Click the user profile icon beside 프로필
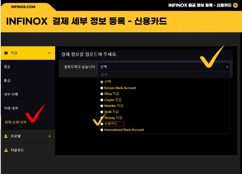The height and width of the screenshot is (174, 242). (6, 136)
